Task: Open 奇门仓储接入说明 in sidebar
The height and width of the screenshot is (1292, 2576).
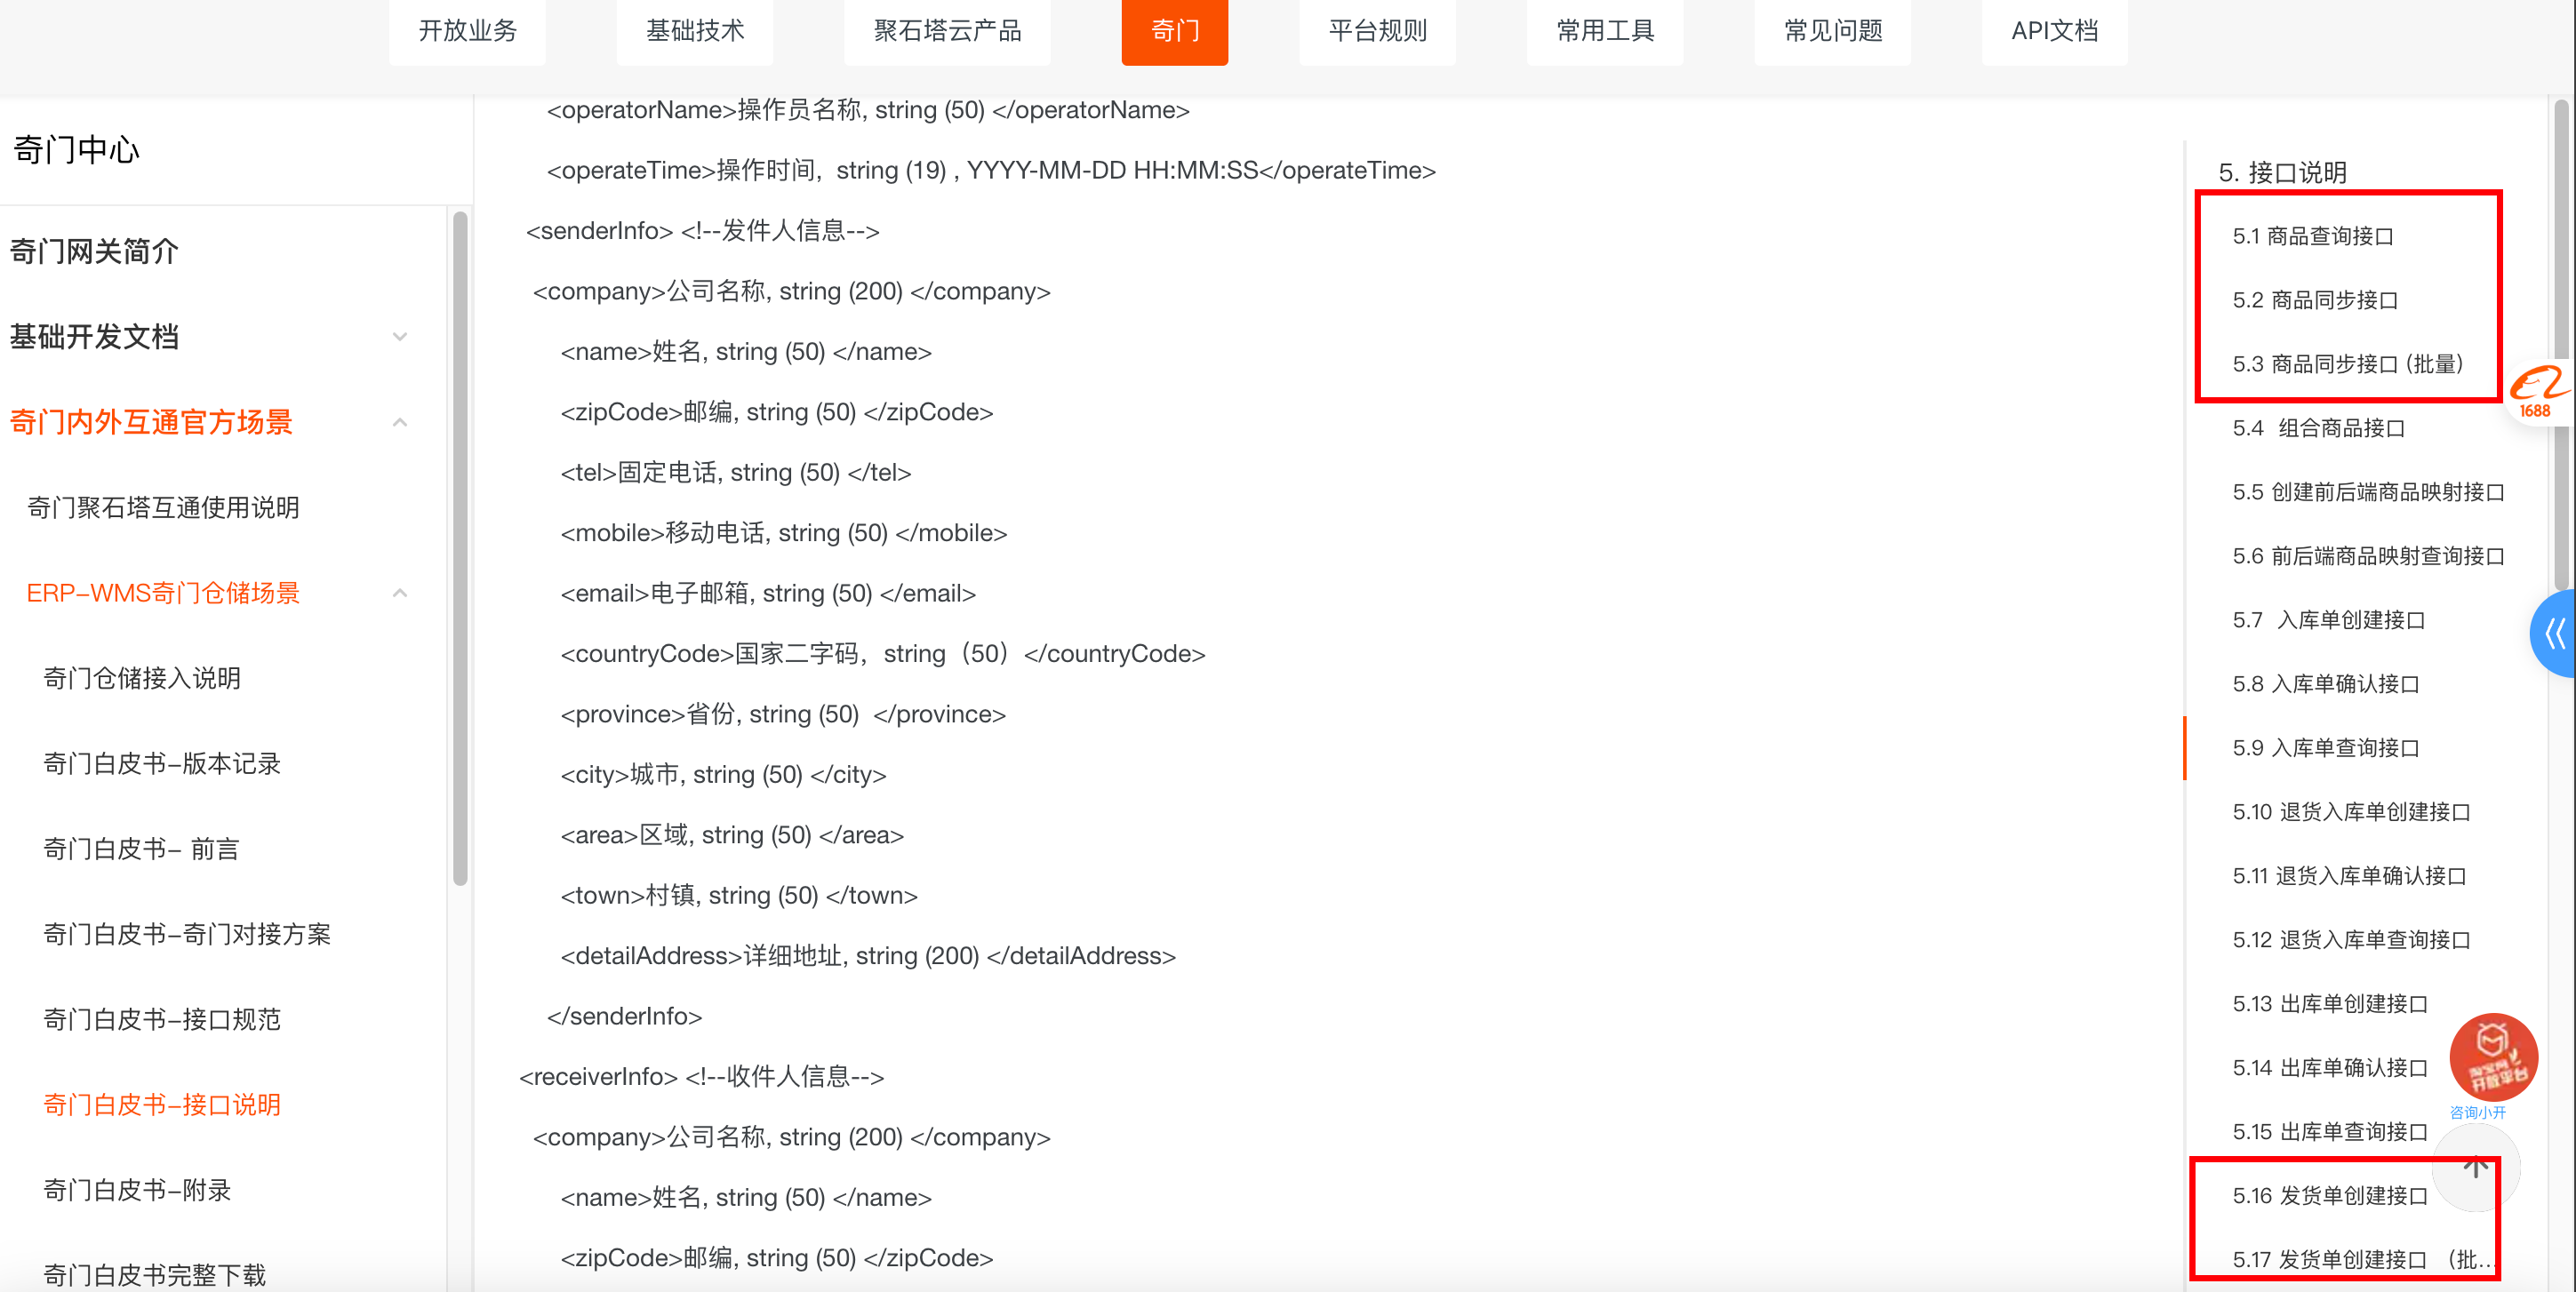Action: [x=142, y=678]
